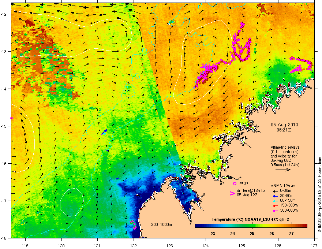
Task: Click the 119 longitude axis label
Action: click(x=25, y=245)
